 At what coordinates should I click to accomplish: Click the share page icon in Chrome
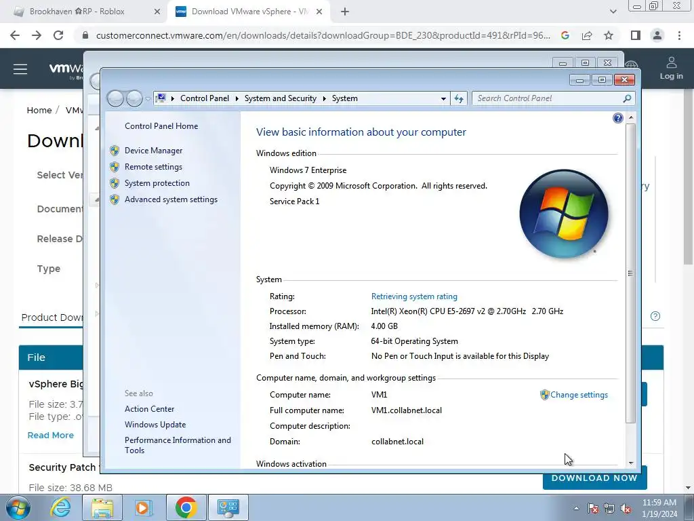pyautogui.click(x=587, y=35)
